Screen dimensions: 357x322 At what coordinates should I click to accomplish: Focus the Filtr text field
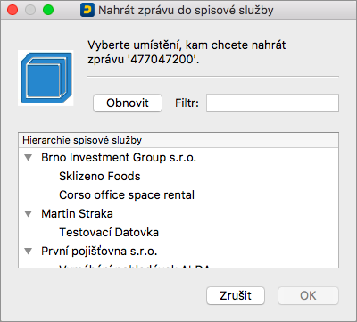(272, 103)
